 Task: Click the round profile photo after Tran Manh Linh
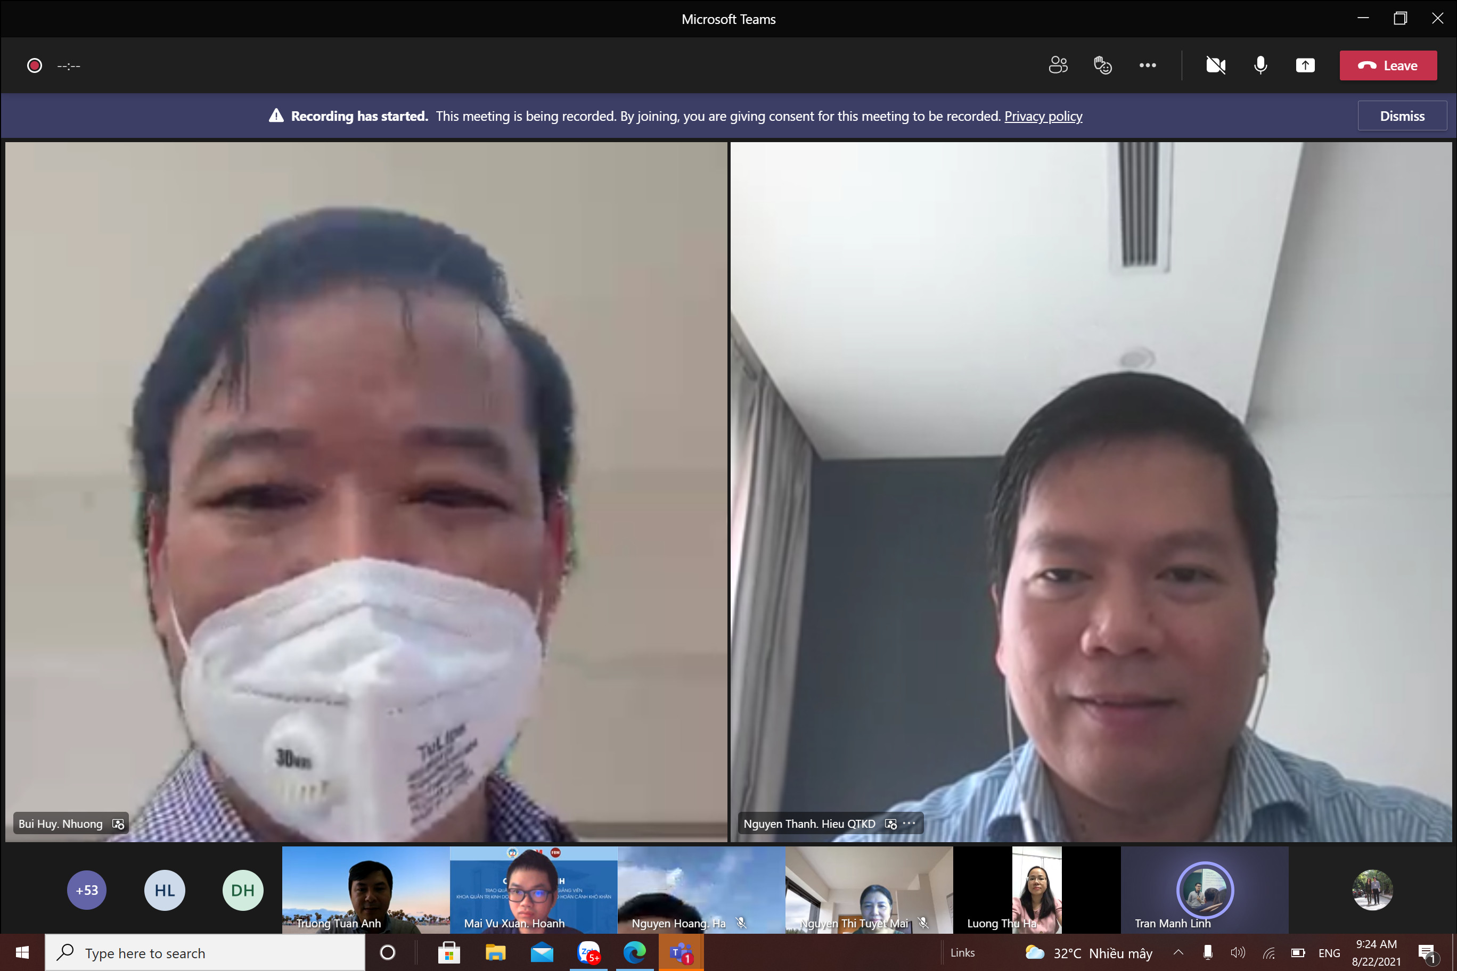tap(1372, 890)
